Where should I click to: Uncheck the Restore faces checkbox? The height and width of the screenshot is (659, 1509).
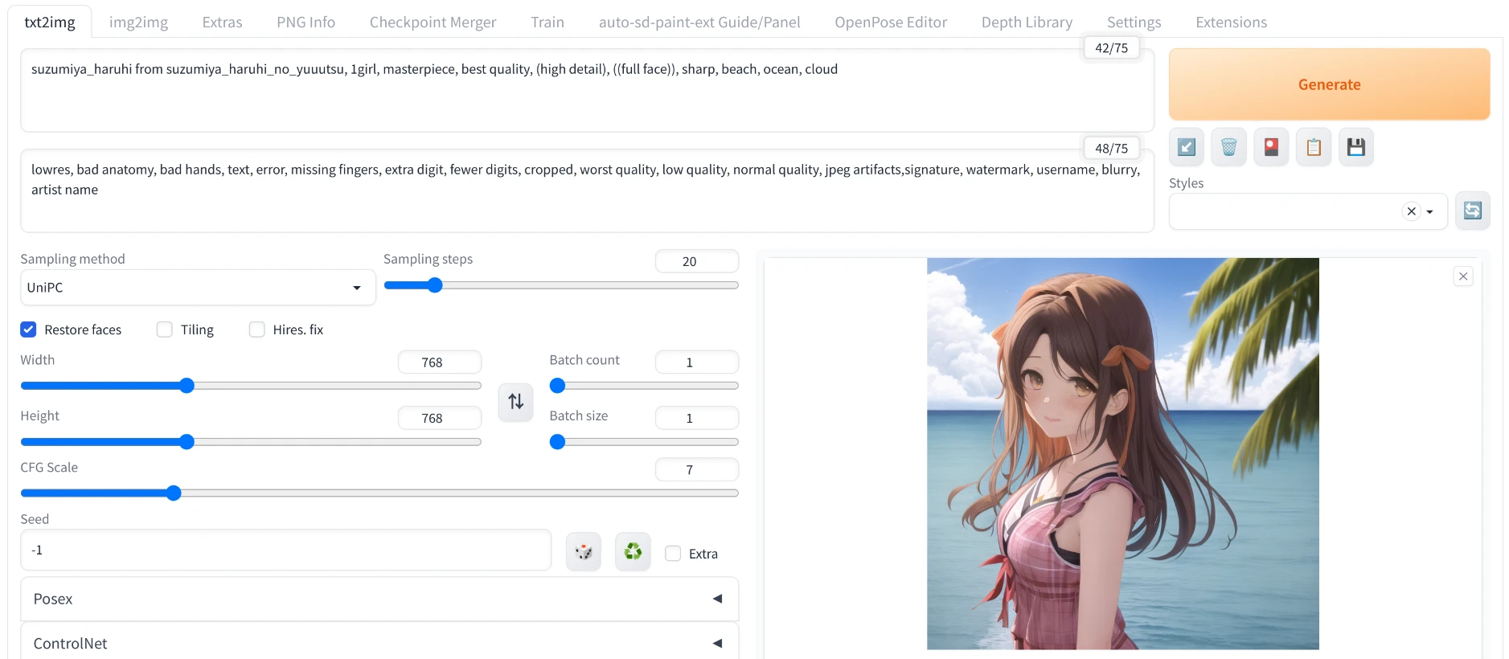pyautogui.click(x=29, y=329)
